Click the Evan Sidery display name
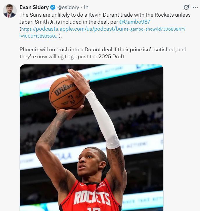Viewport: 200px width, 211px height. point(34,7)
